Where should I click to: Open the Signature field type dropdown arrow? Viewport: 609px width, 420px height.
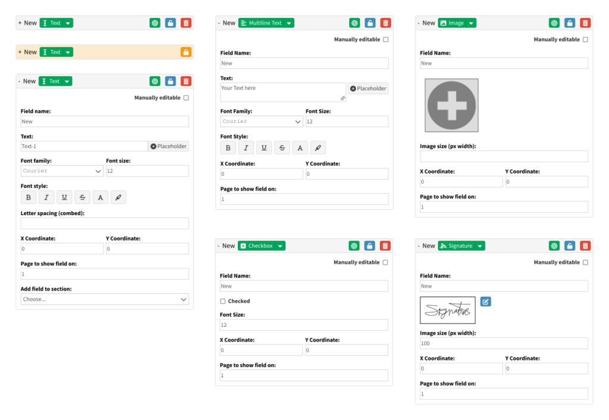[480, 246]
